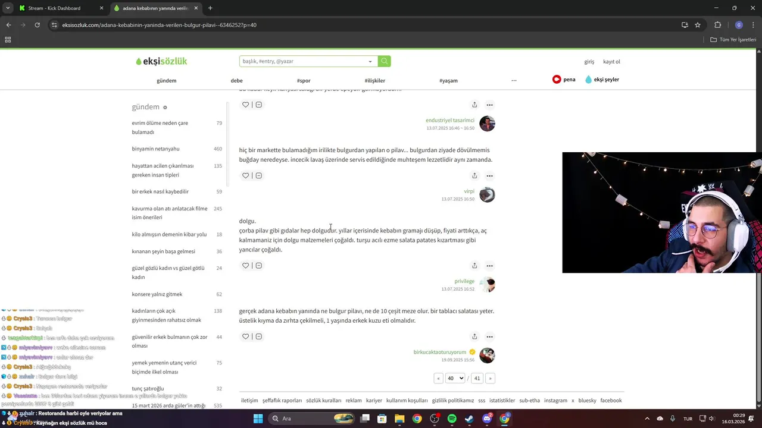Open Tüm Yer İşaretleri bookmarks folder
The height and width of the screenshot is (428, 762).
pos(733,40)
